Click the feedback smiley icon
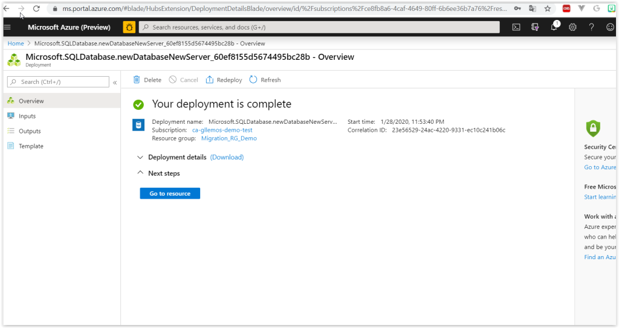 click(610, 27)
